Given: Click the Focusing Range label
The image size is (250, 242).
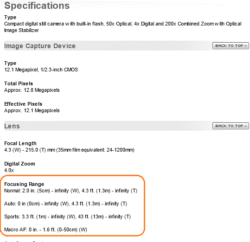Looking at the screenshot, I should tap(24, 184).
